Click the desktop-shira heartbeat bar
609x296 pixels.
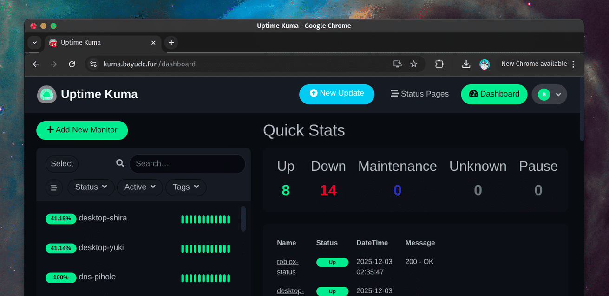[205, 219]
